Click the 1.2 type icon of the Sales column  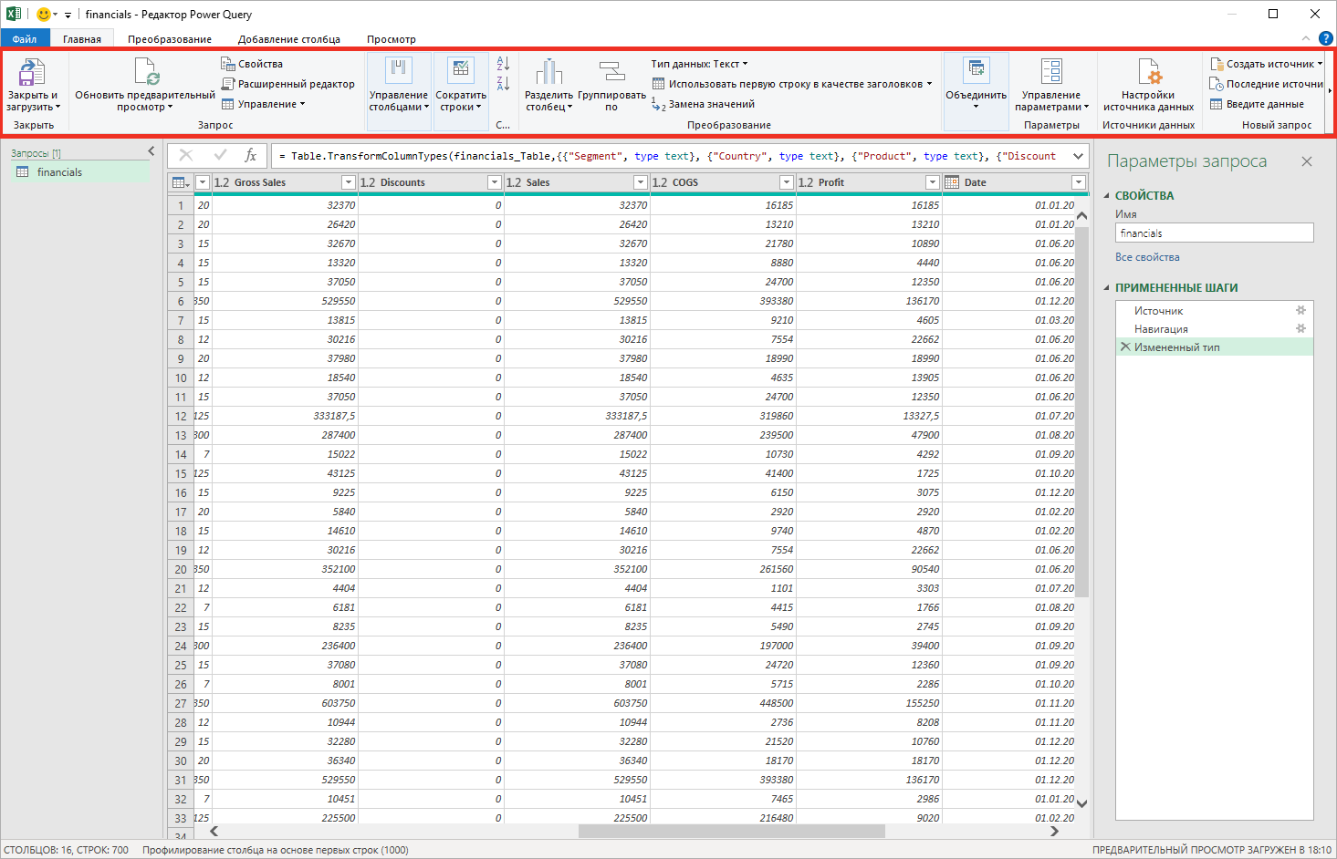pyautogui.click(x=514, y=182)
